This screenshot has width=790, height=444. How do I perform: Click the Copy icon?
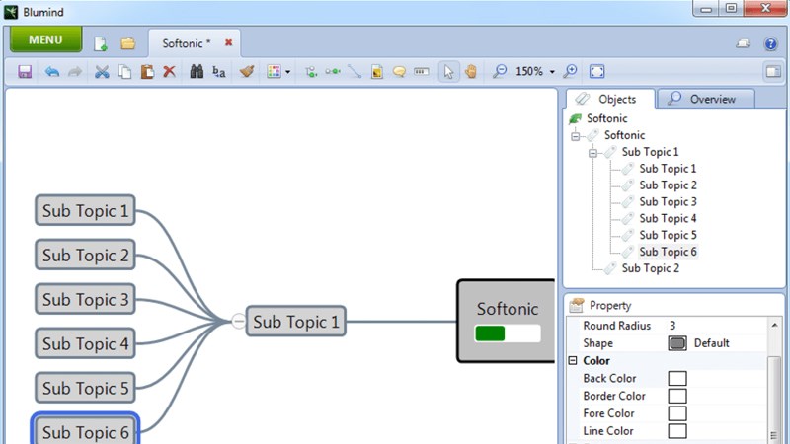tap(124, 71)
